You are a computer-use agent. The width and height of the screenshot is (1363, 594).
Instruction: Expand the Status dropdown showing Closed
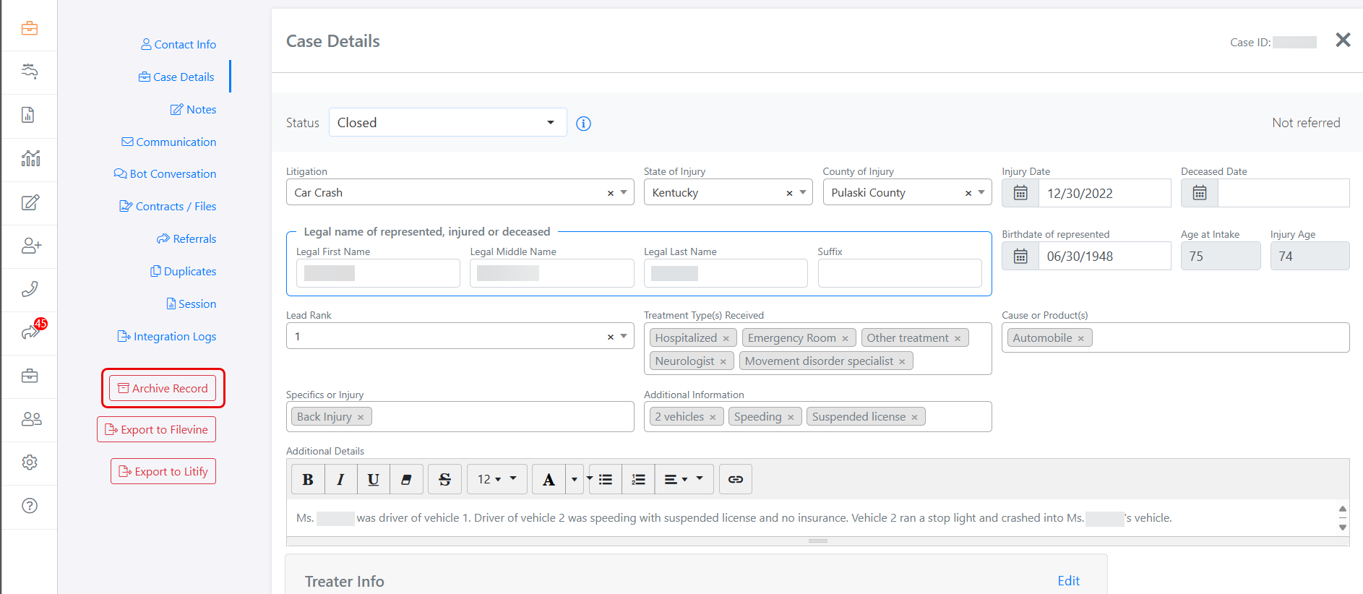[550, 122]
